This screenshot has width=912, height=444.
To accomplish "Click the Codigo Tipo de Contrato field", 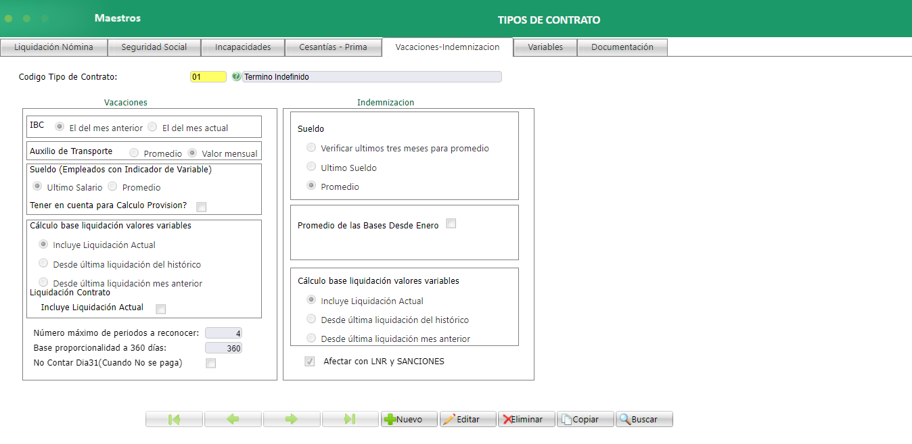I will tap(208, 77).
